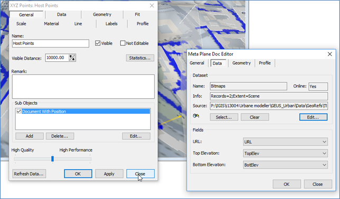Click inside the Remark text area
This screenshot has width=340, height=199.
coord(83,87)
